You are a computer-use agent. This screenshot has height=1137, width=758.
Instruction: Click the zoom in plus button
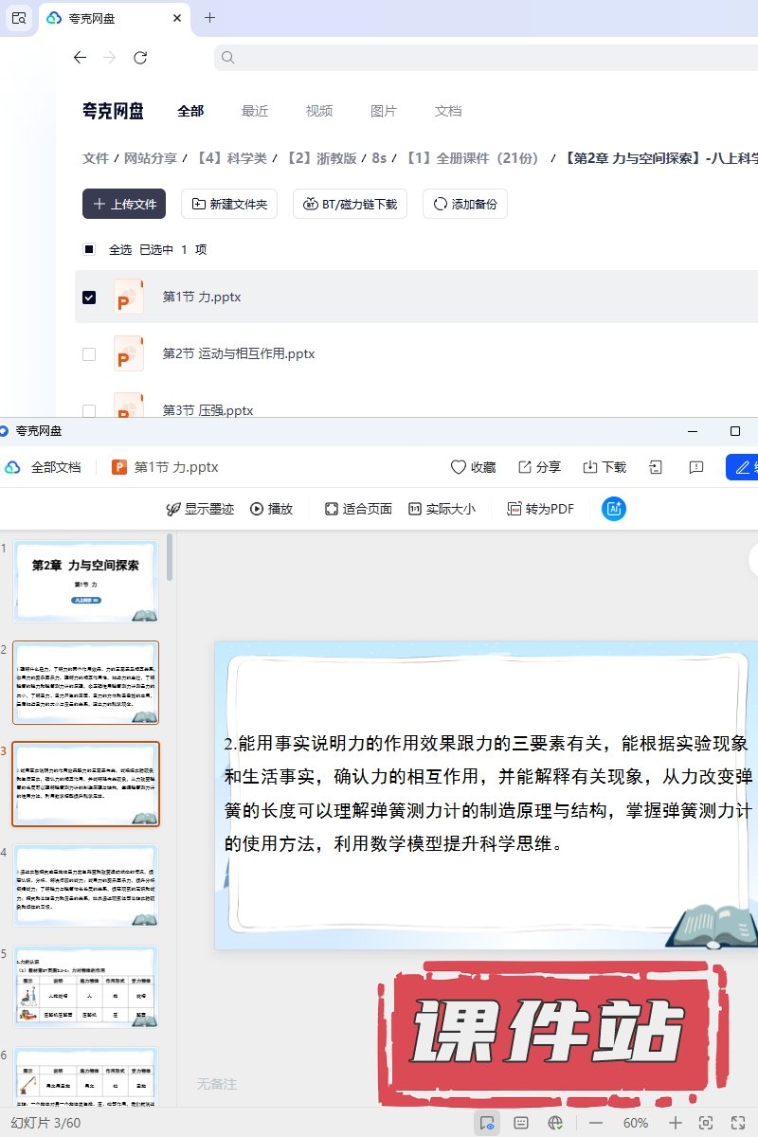click(676, 1123)
